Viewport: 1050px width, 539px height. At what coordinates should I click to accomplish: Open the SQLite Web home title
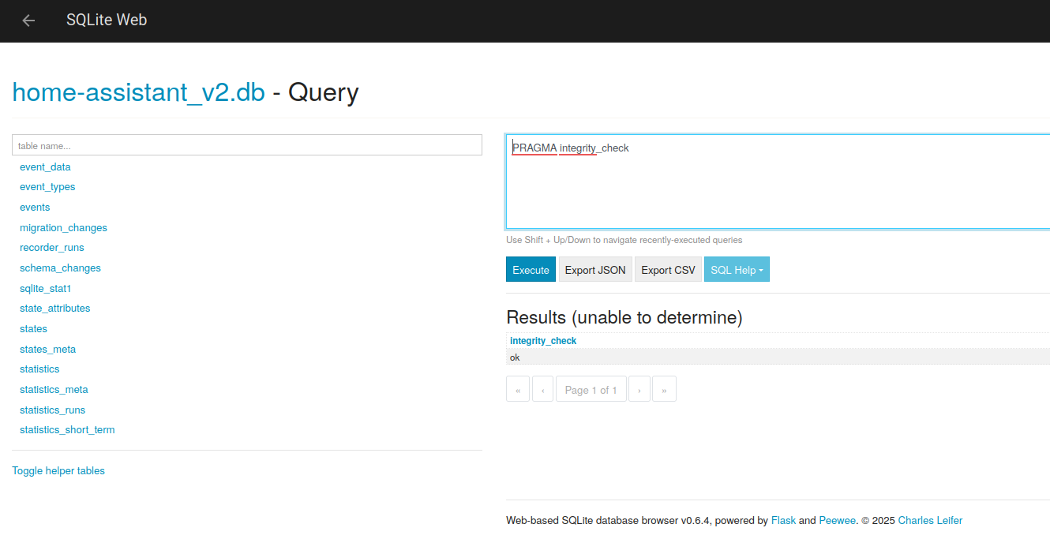[107, 20]
